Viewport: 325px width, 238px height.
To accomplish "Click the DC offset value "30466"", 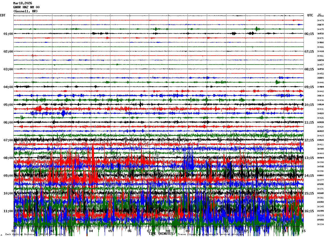I will click(x=320, y=47).
